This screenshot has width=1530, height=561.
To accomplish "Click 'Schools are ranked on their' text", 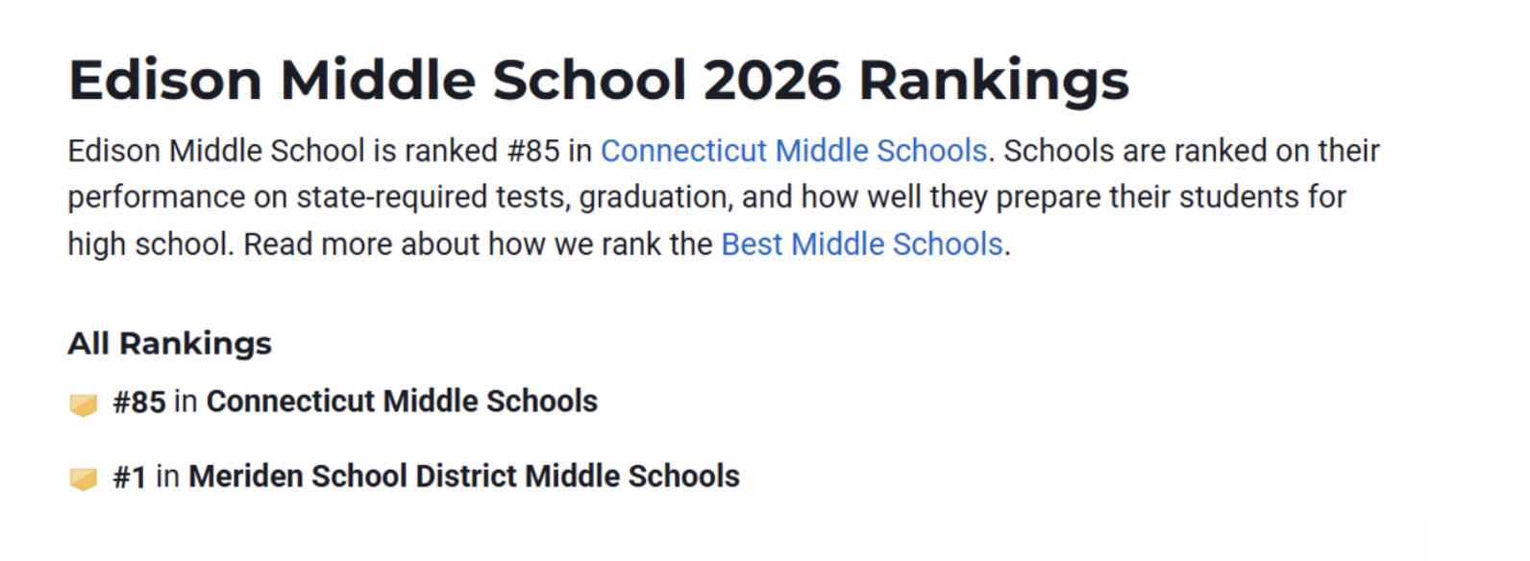I will [x=1192, y=151].
